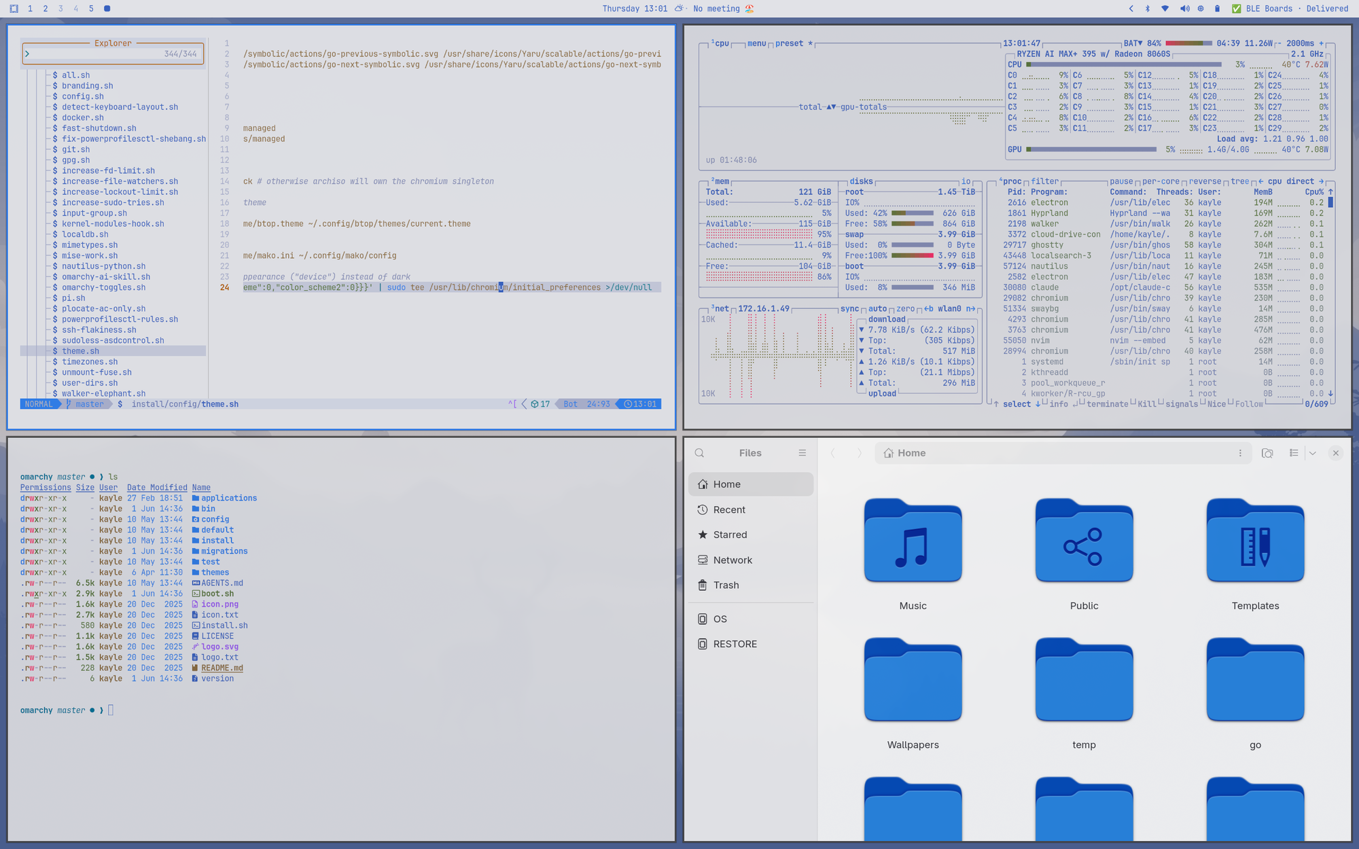Click the diagnostics count 17 in nvim statusline
The image size is (1359, 849).
click(x=540, y=404)
